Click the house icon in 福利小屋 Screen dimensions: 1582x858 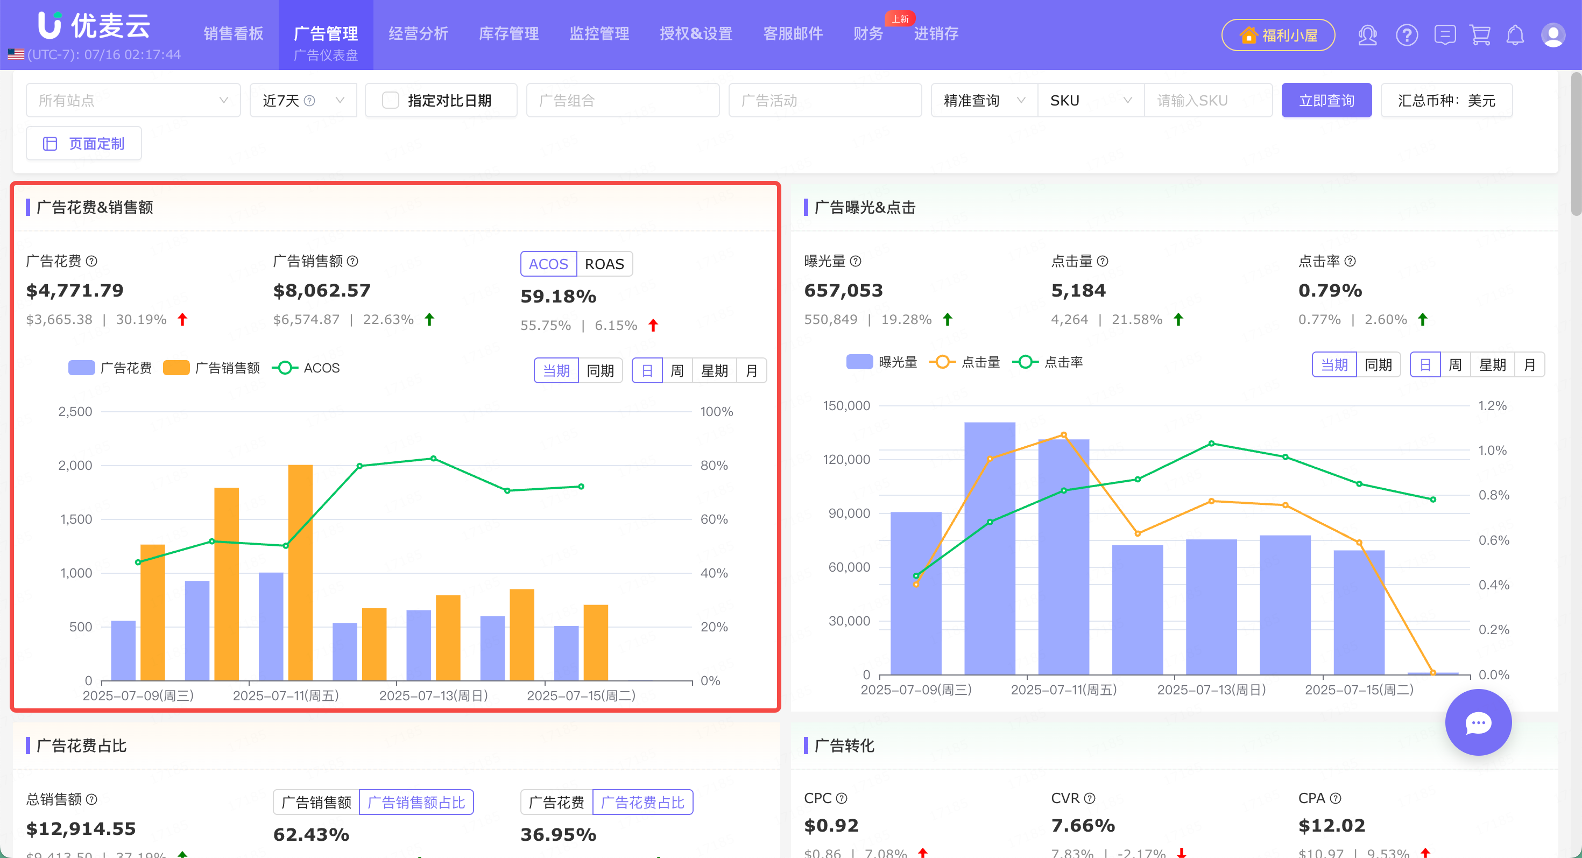click(x=1248, y=35)
